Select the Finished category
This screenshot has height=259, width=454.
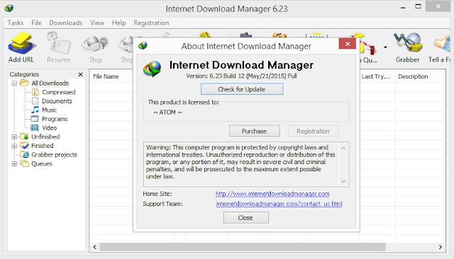tap(43, 146)
